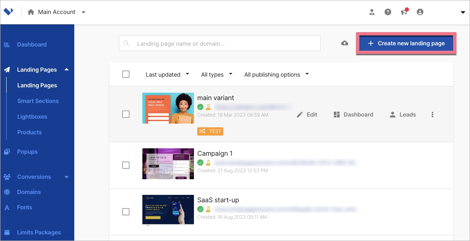This screenshot has height=241, width=470.
Task: Click the Campaign 1 preview thumbnail
Action: pyautogui.click(x=168, y=164)
